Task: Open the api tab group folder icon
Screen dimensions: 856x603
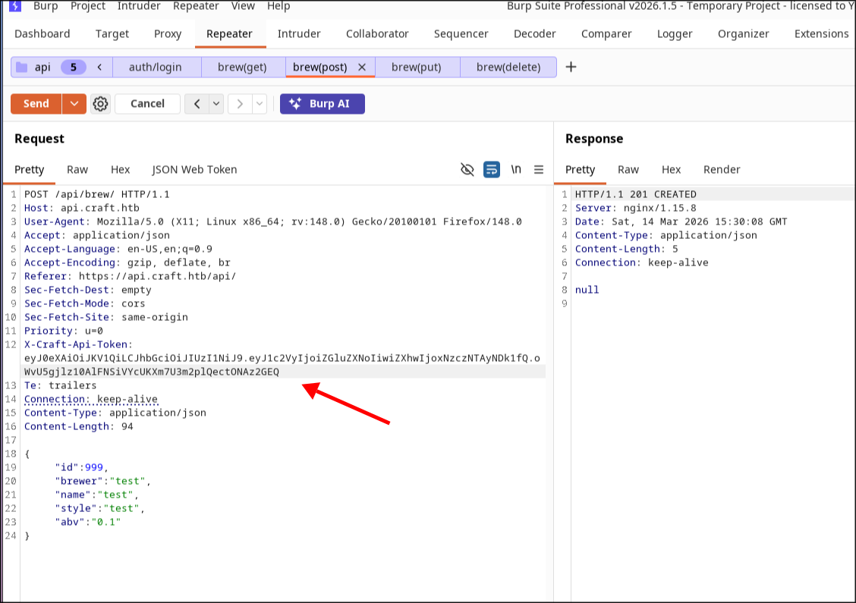Action: 22,67
